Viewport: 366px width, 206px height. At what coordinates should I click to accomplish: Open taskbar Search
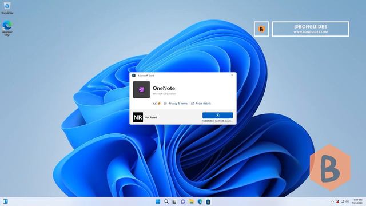(x=166, y=201)
